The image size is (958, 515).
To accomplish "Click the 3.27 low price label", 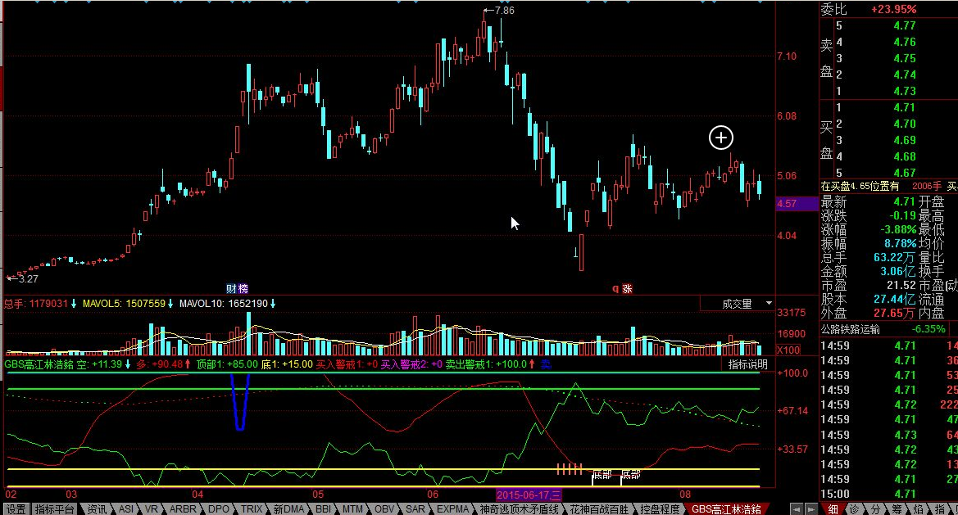I will click(28, 279).
